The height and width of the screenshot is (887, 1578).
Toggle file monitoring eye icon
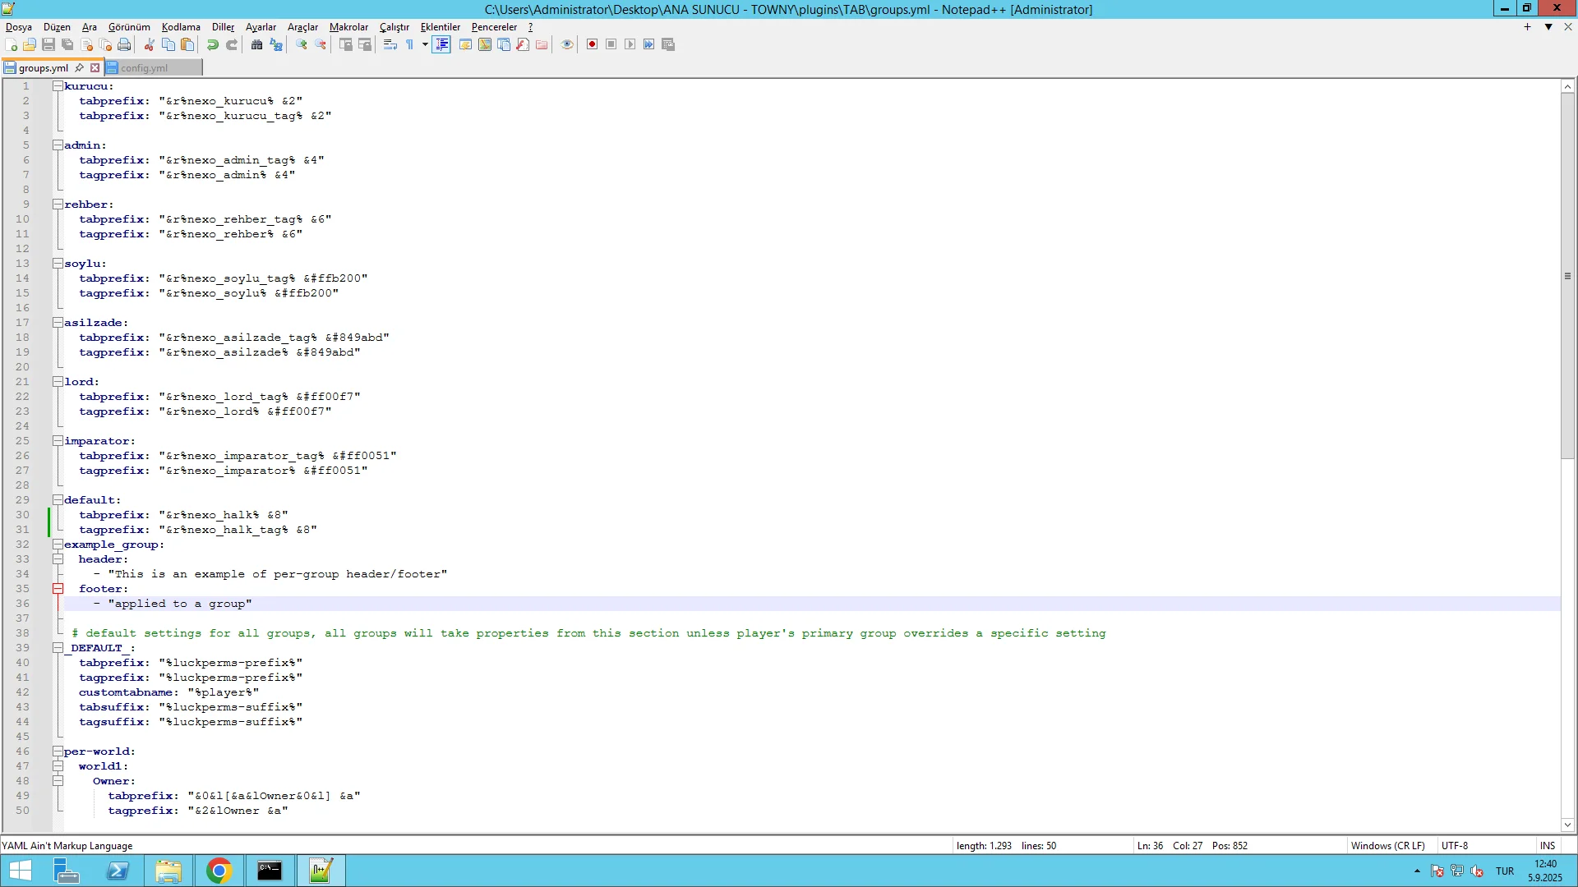pos(567,44)
